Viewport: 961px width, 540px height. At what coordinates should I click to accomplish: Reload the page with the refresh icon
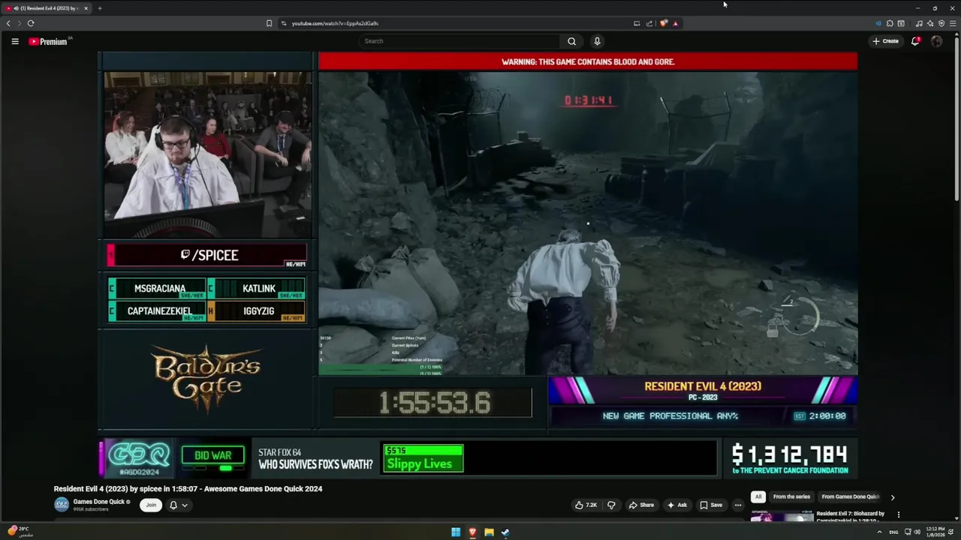coord(31,23)
